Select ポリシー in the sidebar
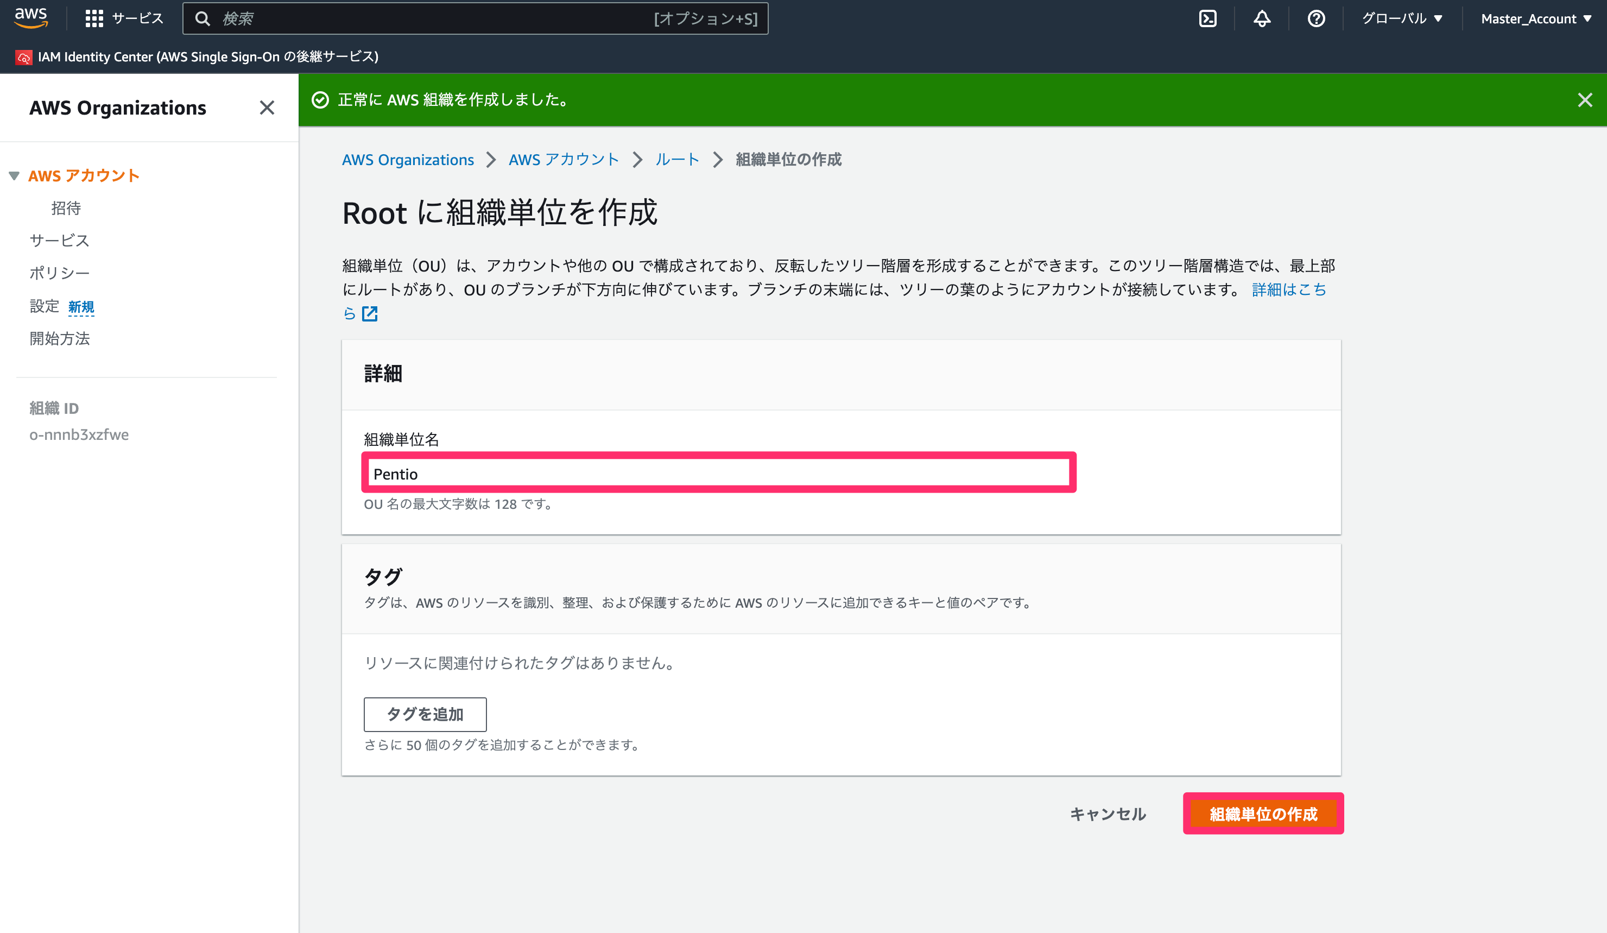The width and height of the screenshot is (1607, 933). click(x=59, y=273)
